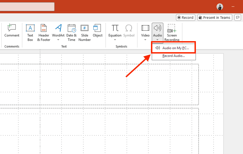The width and height of the screenshot is (243, 154).
Task: Expand the Video dropdown arrow
Action: point(145,40)
